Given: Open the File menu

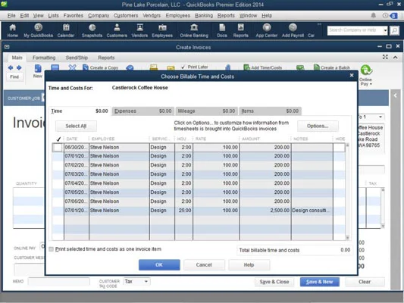Looking at the screenshot, I should 11,15.
